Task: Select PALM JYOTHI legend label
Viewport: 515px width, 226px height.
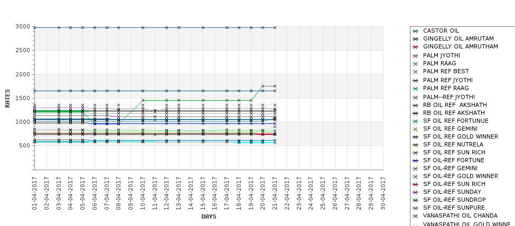Action: point(442,56)
